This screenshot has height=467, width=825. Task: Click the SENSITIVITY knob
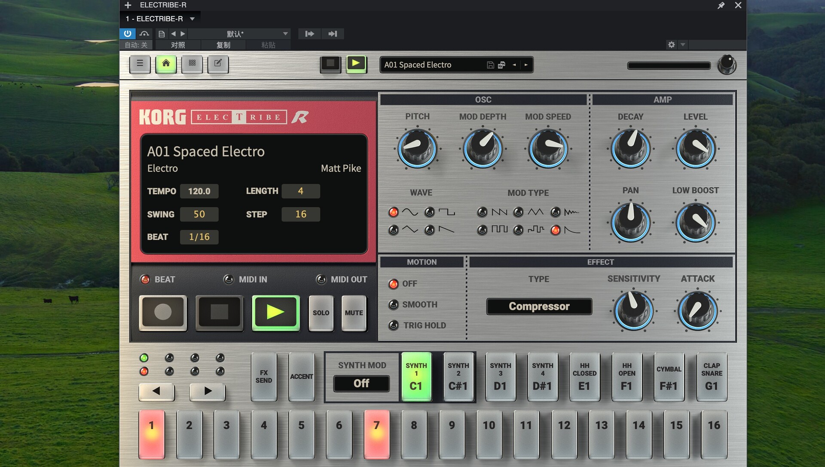[x=633, y=310]
